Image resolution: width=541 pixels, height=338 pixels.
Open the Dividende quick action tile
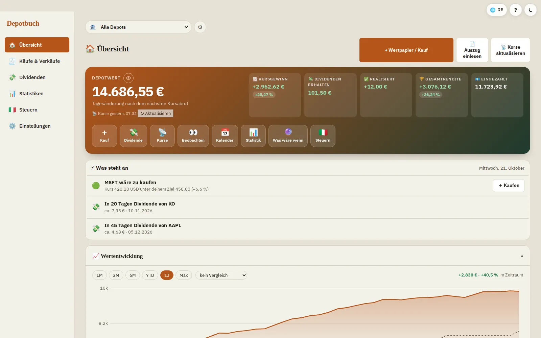133,136
